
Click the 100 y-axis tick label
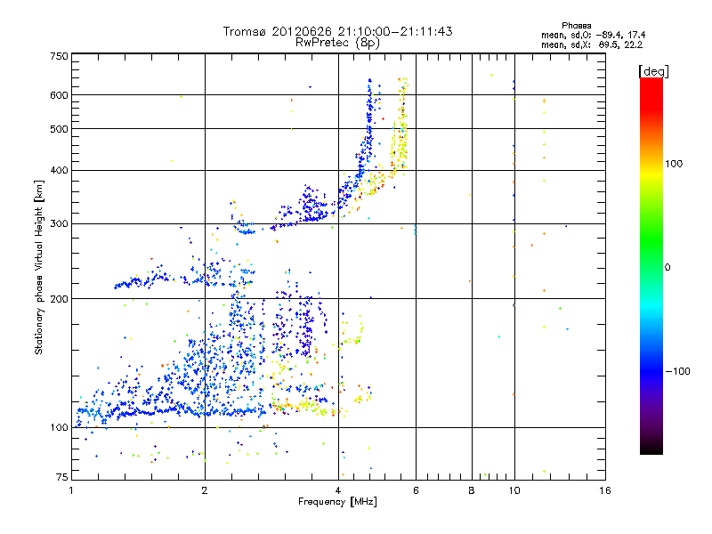59,427
